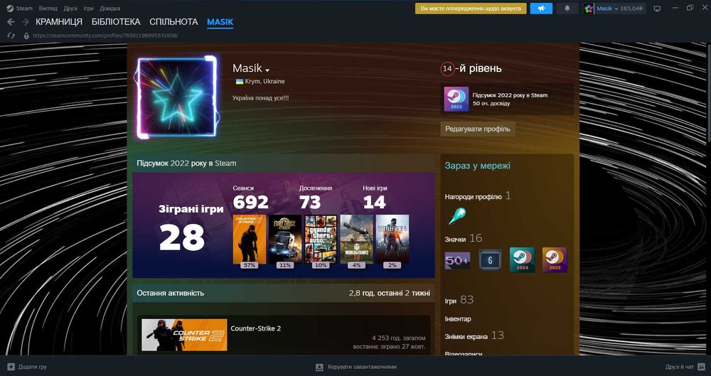Click the plus icon for Add a game
The image size is (711, 376).
(x=11, y=367)
